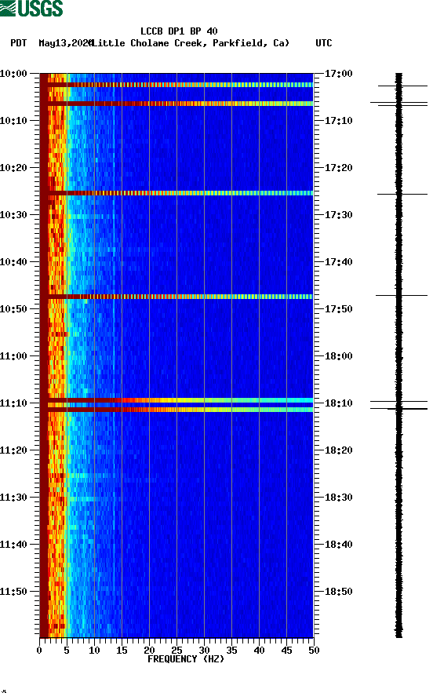Viewport: 433px width, 700px height.
Task: Click the 25 Hz frequency tick label
Action: tap(176, 651)
